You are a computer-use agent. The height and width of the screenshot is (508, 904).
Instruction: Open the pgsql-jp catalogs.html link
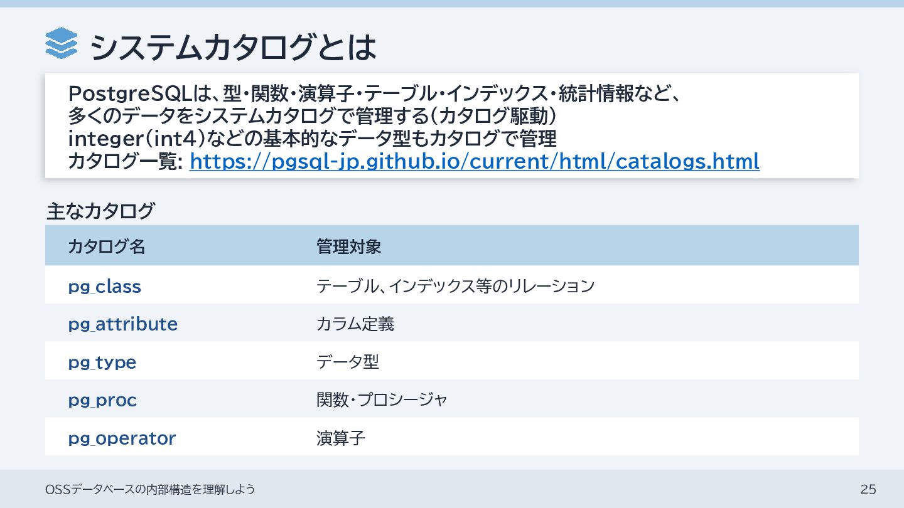(x=474, y=162)
